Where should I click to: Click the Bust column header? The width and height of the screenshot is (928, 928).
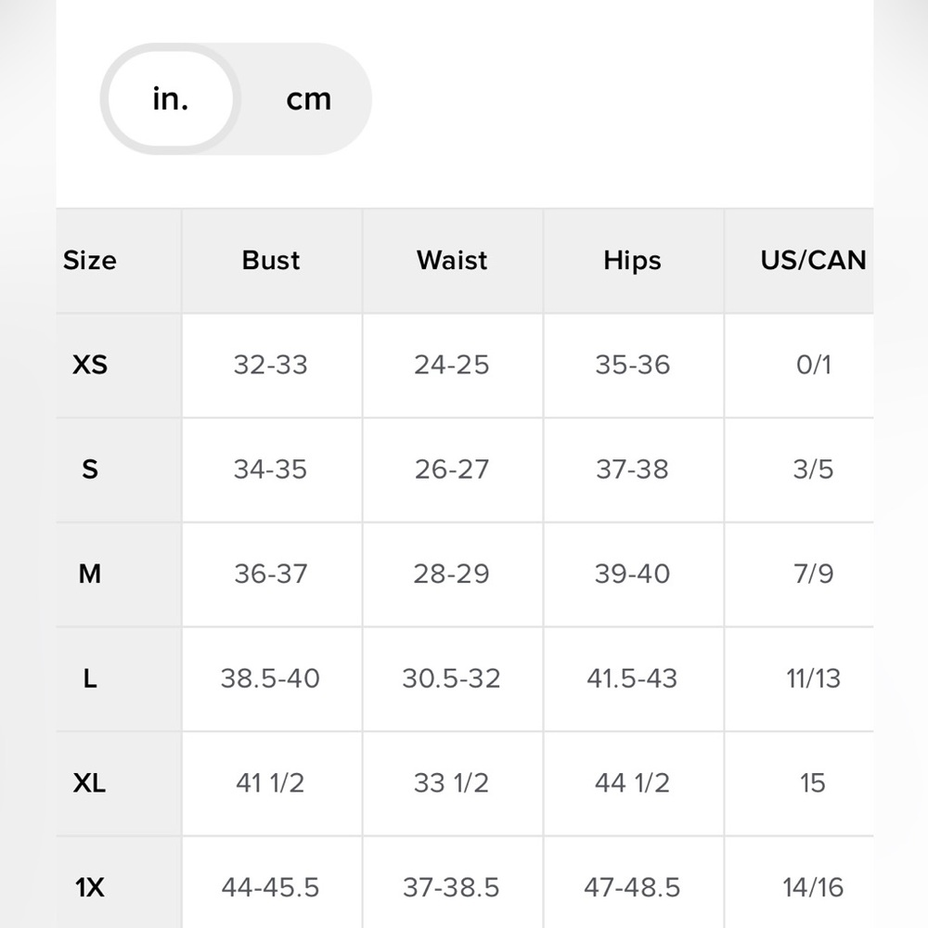[x=271, y=261]
